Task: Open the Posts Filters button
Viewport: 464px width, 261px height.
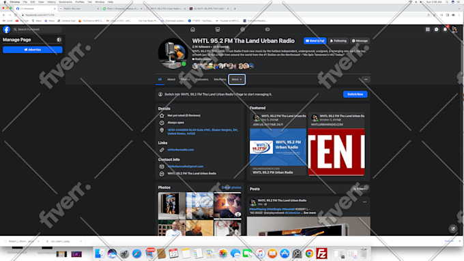Action: point(359,189)
